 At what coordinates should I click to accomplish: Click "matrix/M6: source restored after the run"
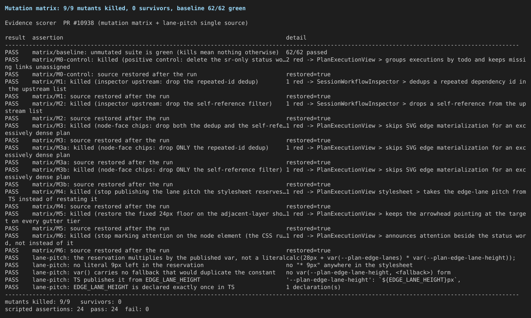[101, 250]
